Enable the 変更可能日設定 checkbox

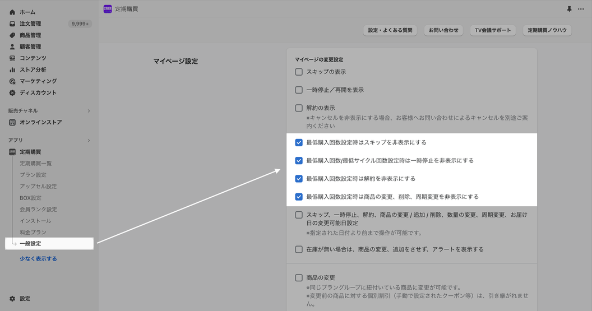tap(299, 215)
